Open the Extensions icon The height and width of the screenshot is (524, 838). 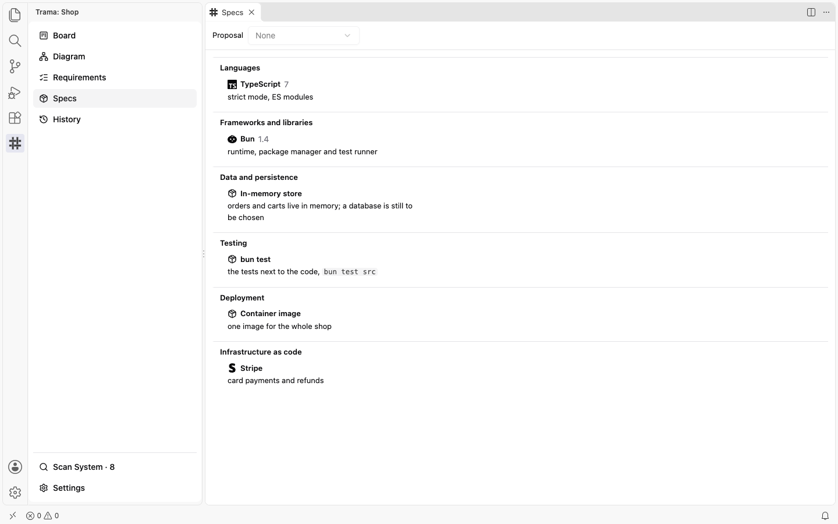click(x=15, y=118)
